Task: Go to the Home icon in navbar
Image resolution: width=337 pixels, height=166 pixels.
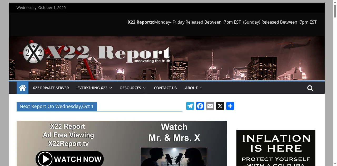Action: click(22, 88)
